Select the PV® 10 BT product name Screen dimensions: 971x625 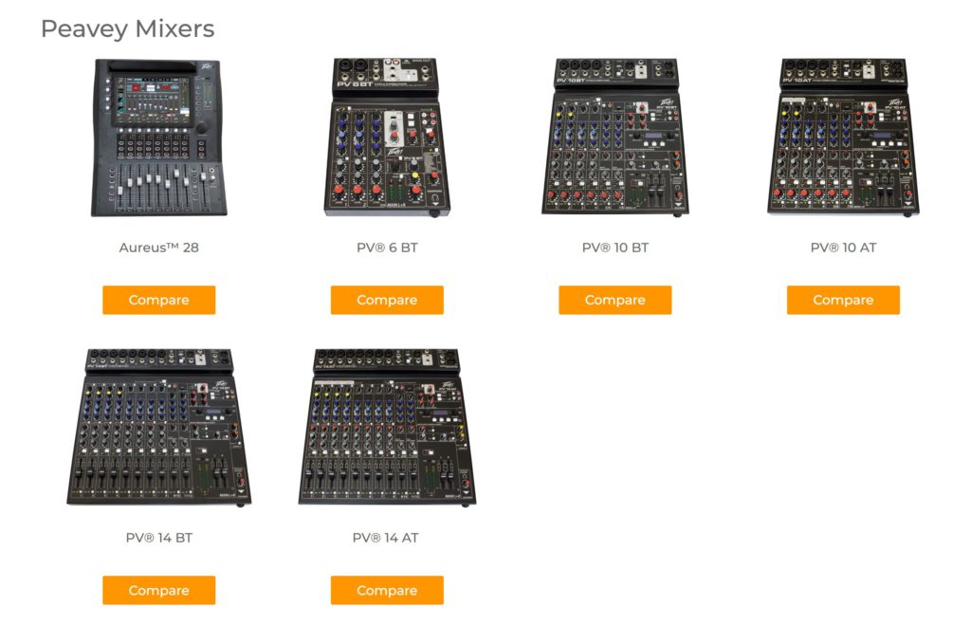click(x=614, y=248)
